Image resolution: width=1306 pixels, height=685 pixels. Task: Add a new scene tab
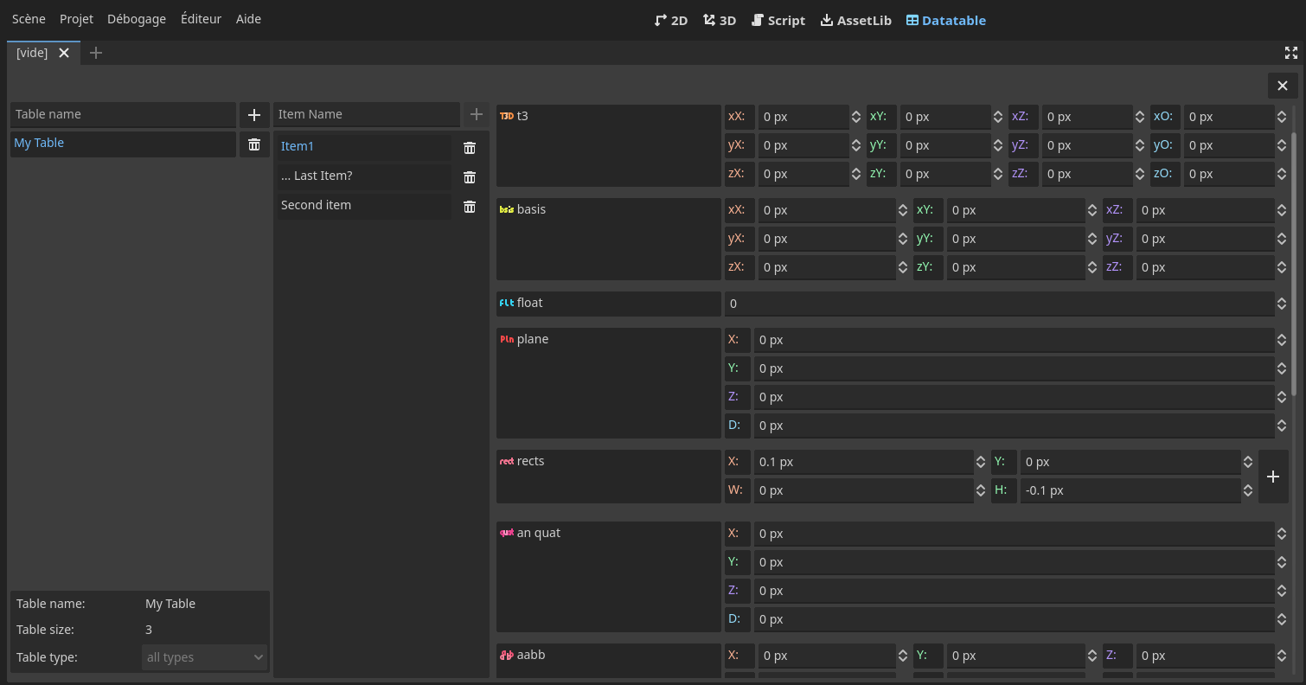[x=96, y=53]
